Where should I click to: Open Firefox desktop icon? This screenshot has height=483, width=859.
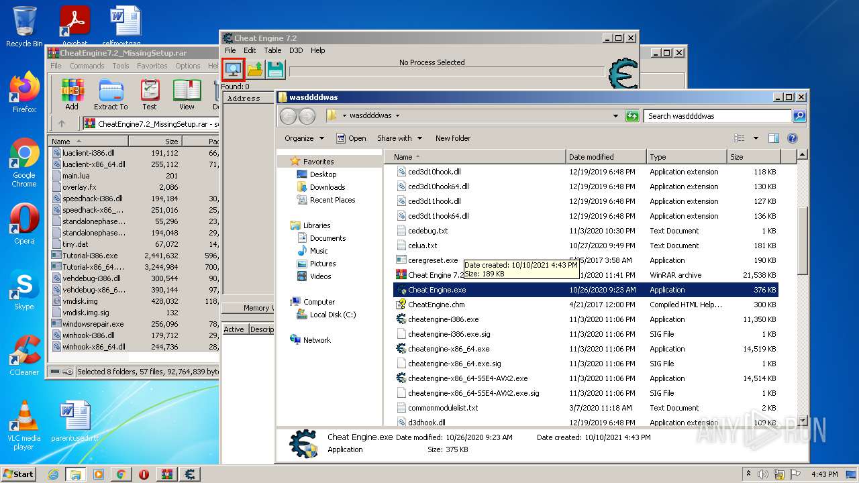point(24,93)
